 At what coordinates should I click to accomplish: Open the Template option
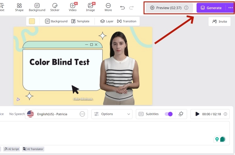80,21
